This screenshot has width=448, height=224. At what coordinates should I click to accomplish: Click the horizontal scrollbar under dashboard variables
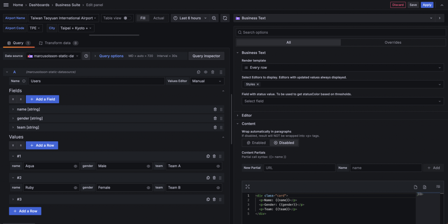click(x=114, y=35)
